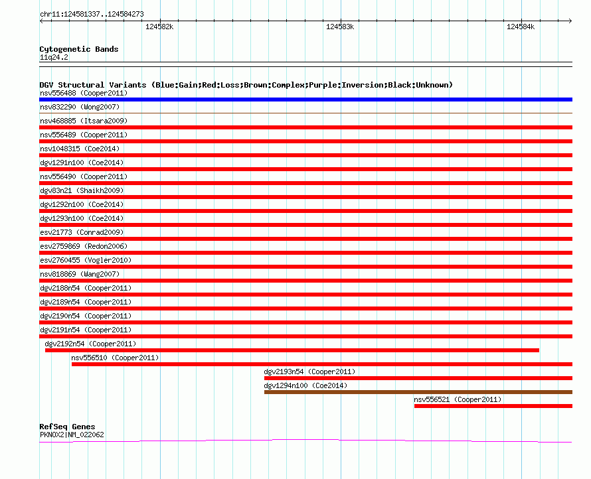This screenshot has width=591, height=479.
Task: Click the PKNOX2 NM_022062 gene label
Action: [x=72, y=435]
